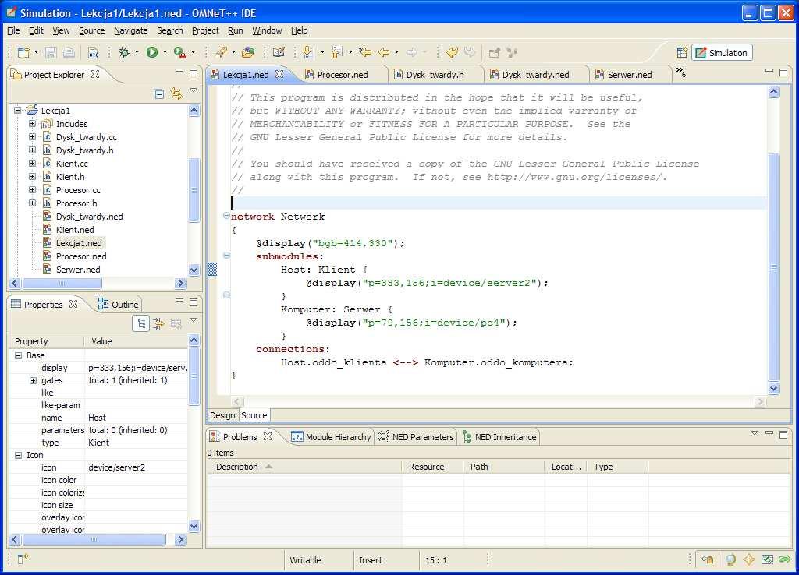799x575 pixels.
Task: Click the name property value Host
Action: [97, 418]
